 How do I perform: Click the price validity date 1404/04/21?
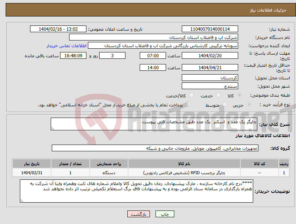click(210, 67)
